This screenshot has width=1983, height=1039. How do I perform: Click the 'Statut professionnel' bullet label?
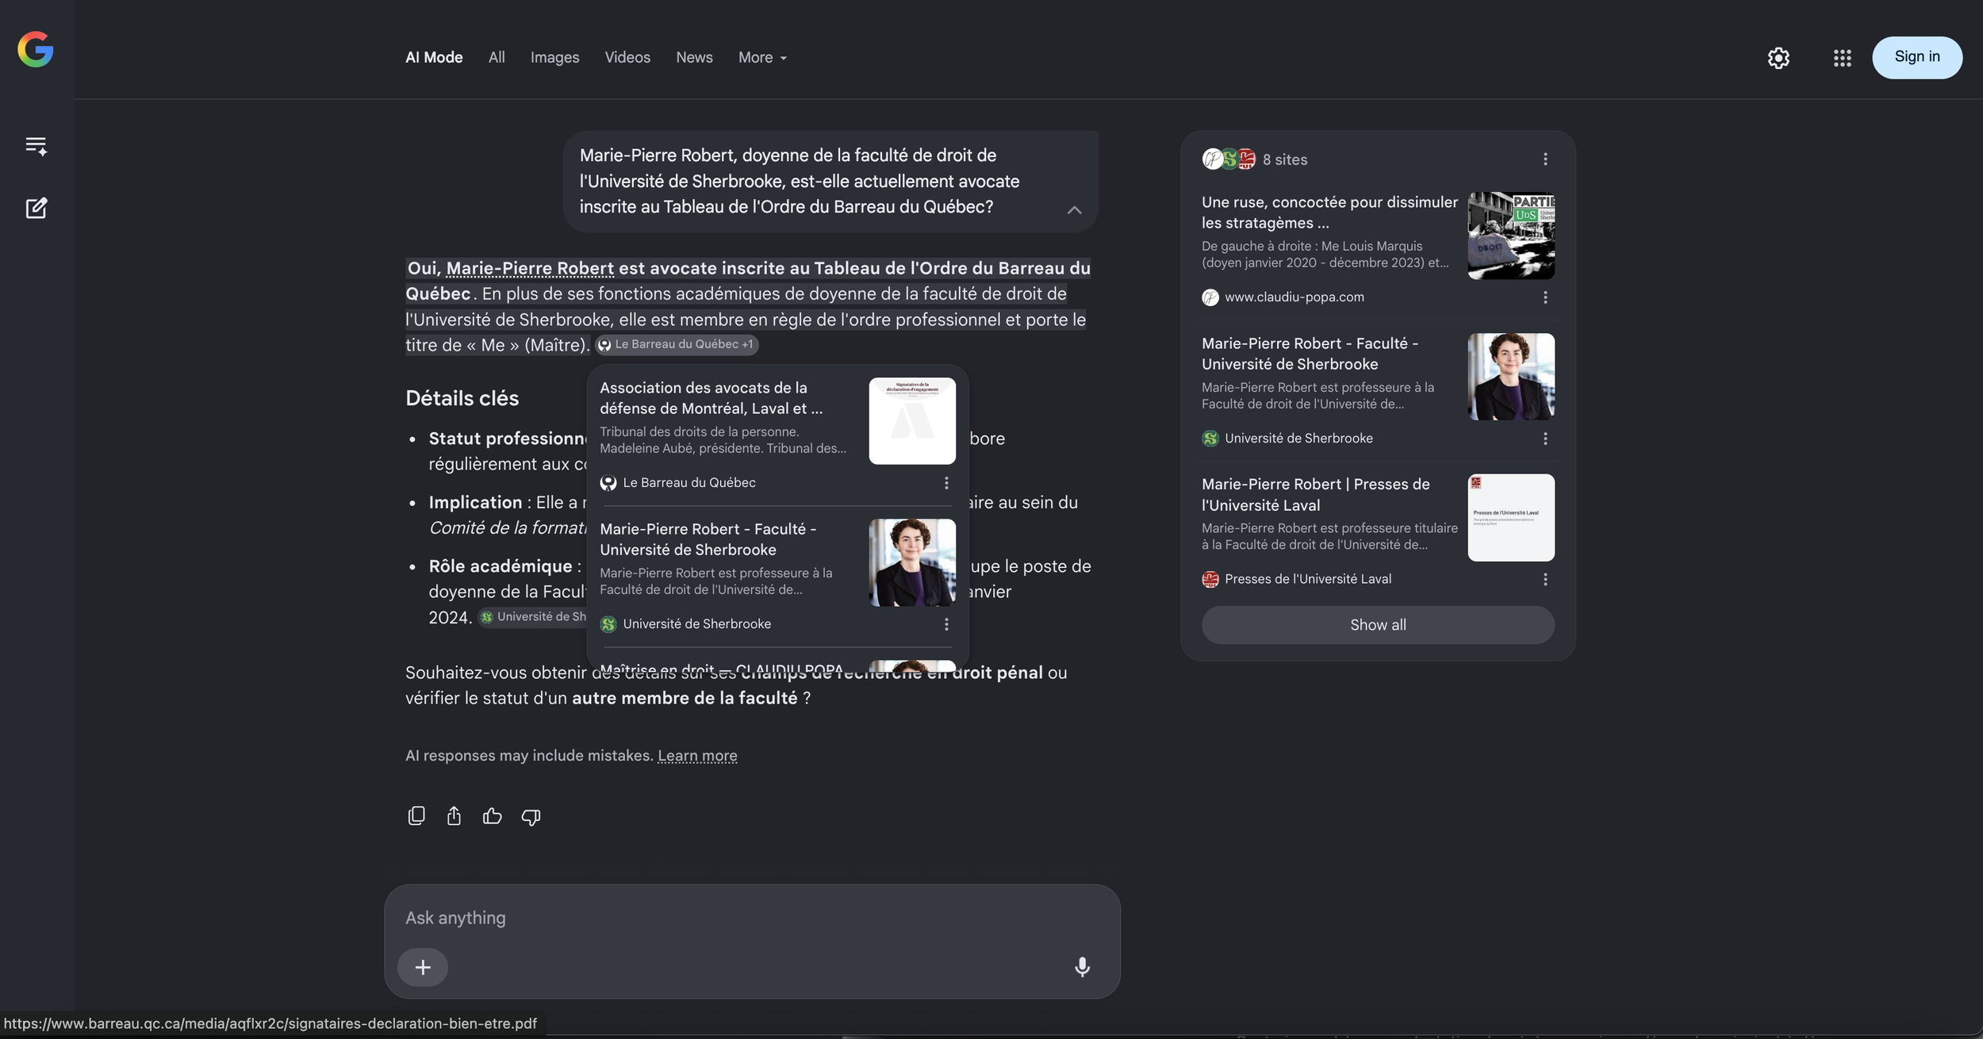508,439
